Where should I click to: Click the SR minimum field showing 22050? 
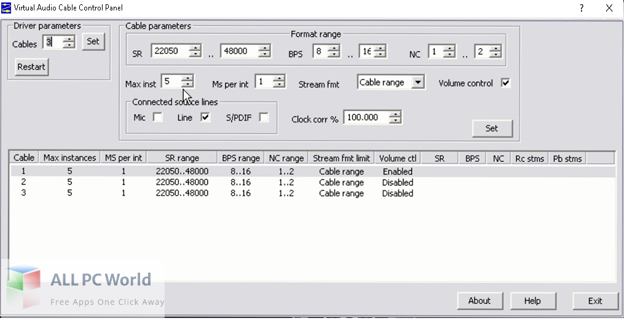[171, 51]
